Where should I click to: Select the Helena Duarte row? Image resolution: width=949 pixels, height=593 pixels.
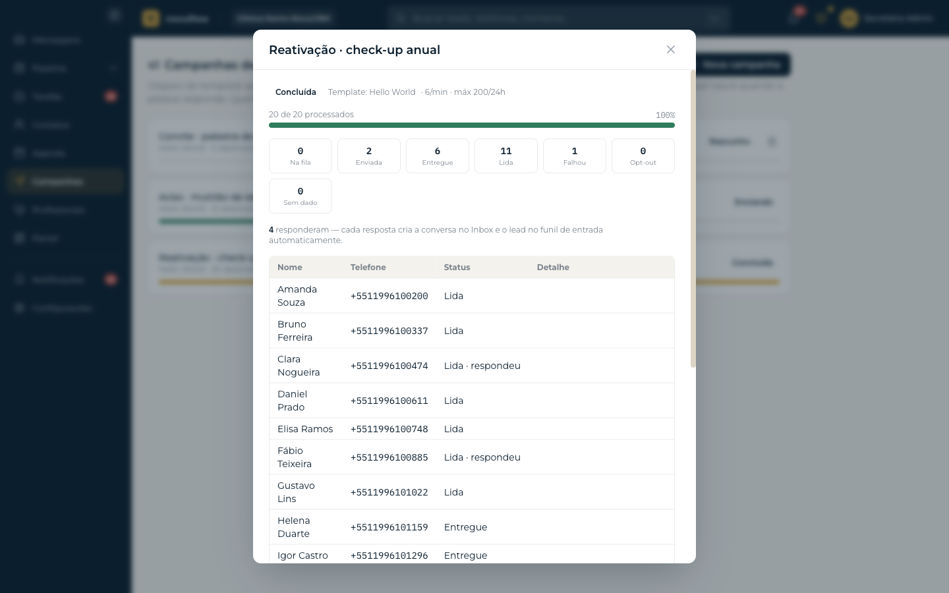coord(472,527)
